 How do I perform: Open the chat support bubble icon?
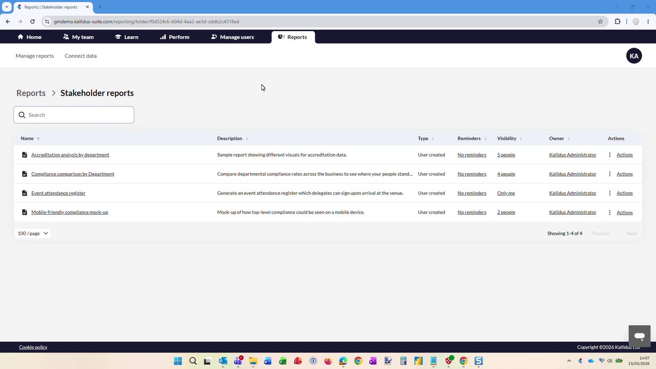tap(640, 336)
